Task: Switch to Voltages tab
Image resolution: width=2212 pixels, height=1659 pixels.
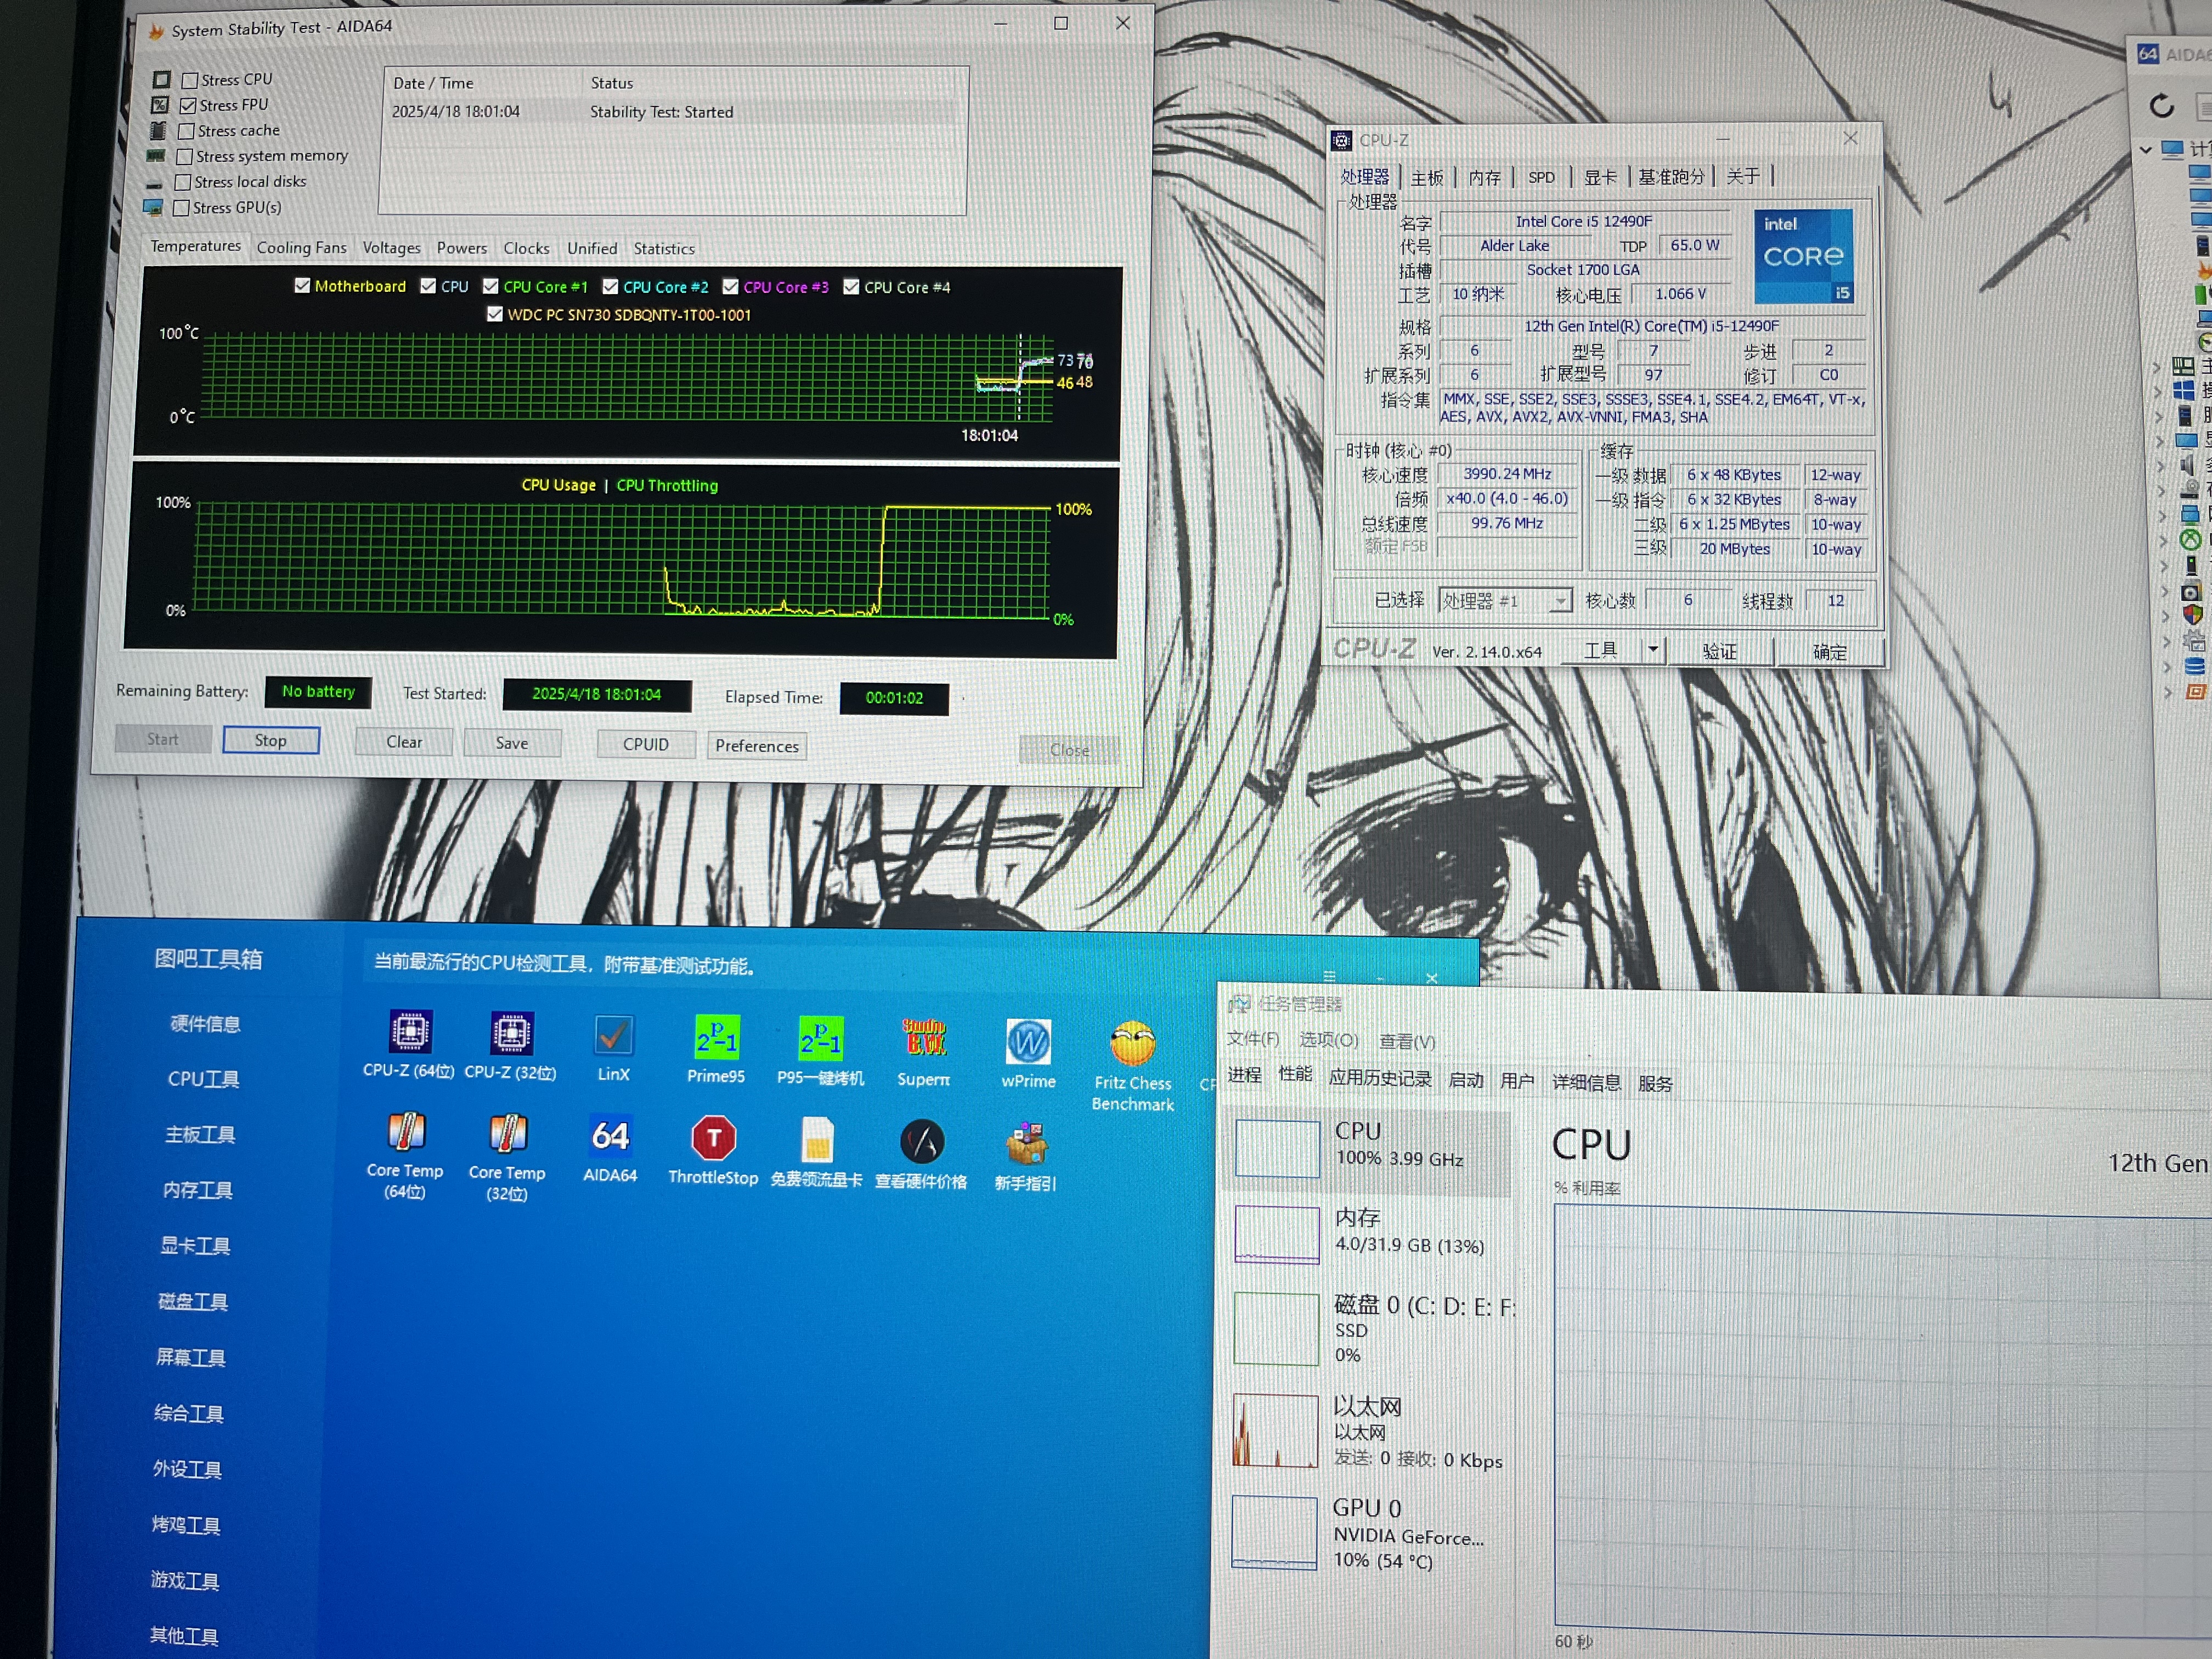Action: 391,248
